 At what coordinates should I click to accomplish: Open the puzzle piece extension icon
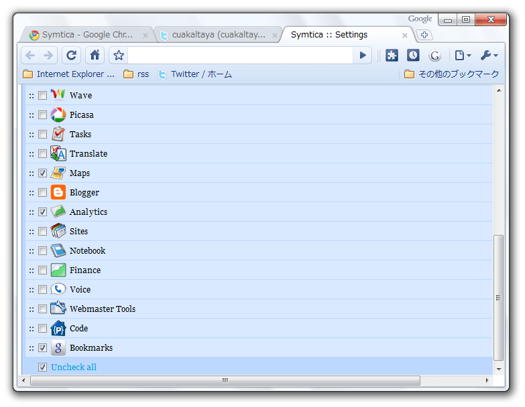(392, 55)
